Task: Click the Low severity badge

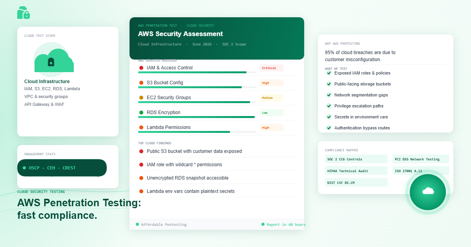Action: click(x=271, y=113)
